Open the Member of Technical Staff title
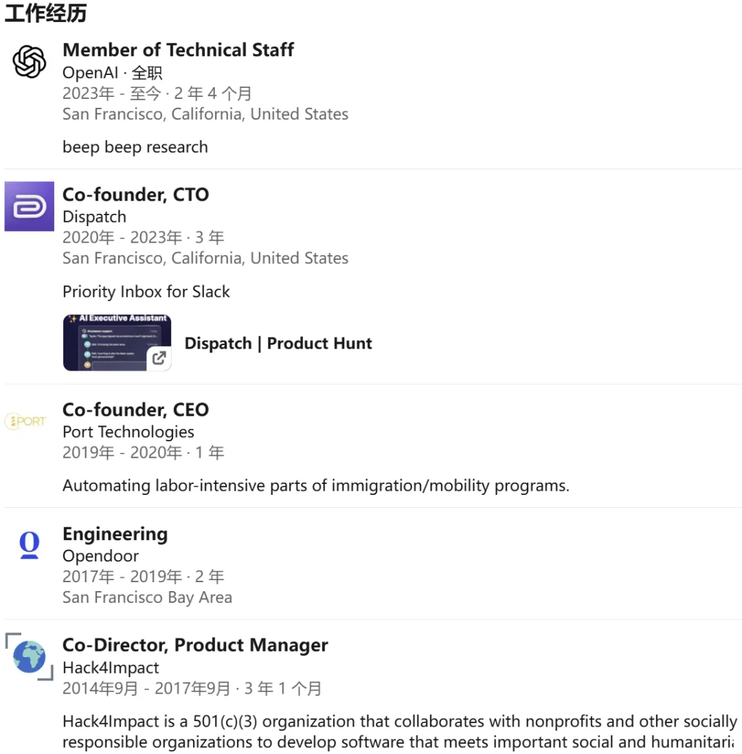This screenshot has width=742, height=754. click(x=179, y=50)
